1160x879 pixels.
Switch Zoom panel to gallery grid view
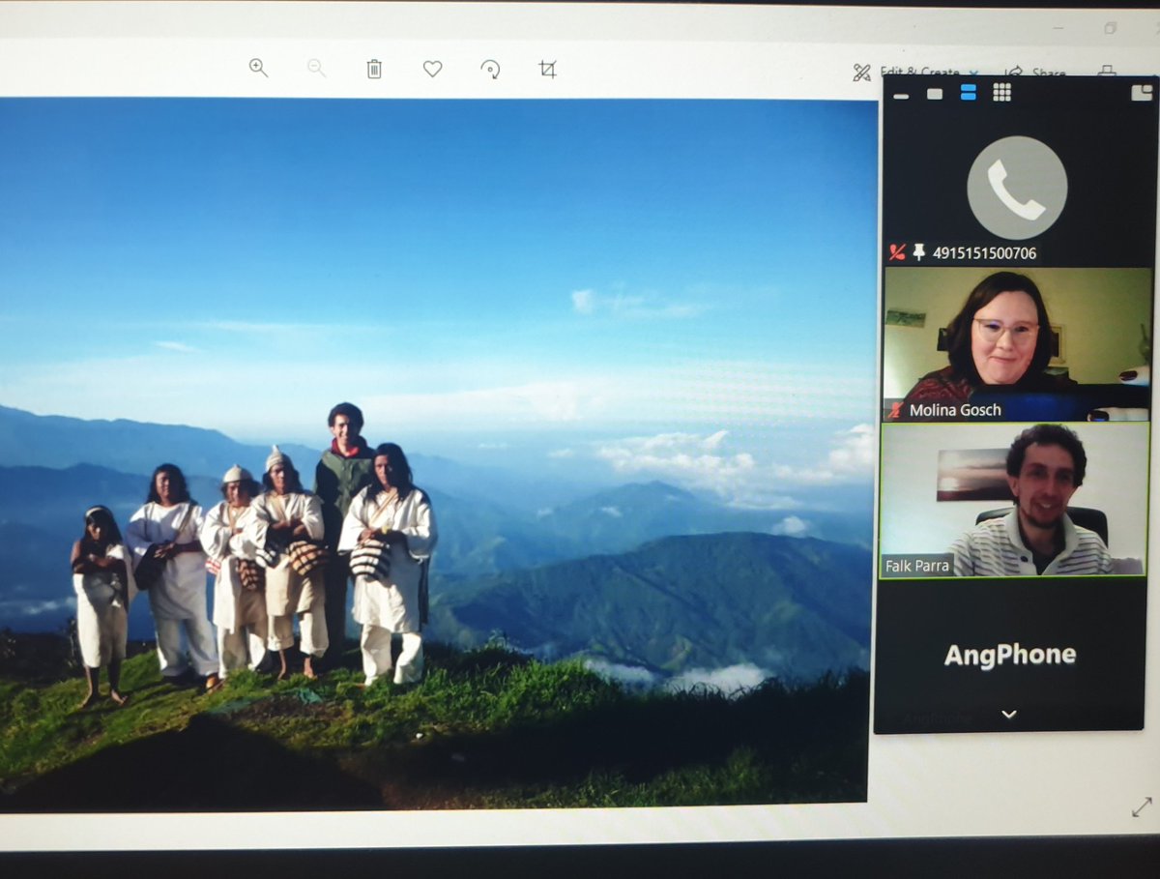1001,92
